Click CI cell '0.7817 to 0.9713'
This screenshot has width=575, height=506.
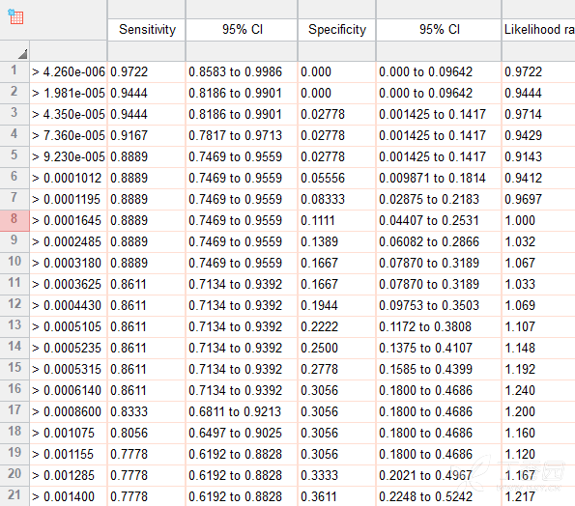click(x=242, y=135)
